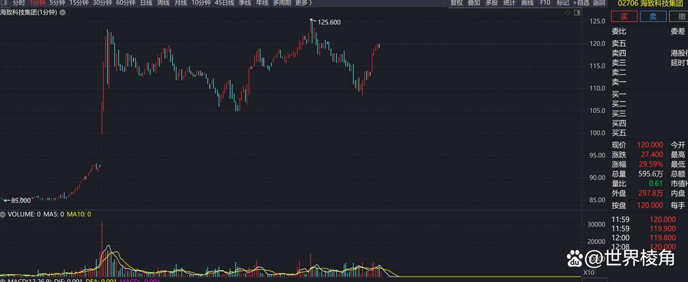Expand the VOLUME indicator settings arrow
The width and height of the screenshot is (688, 282).
point(3,214)
